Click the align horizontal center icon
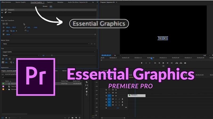 tap(7, 24)
